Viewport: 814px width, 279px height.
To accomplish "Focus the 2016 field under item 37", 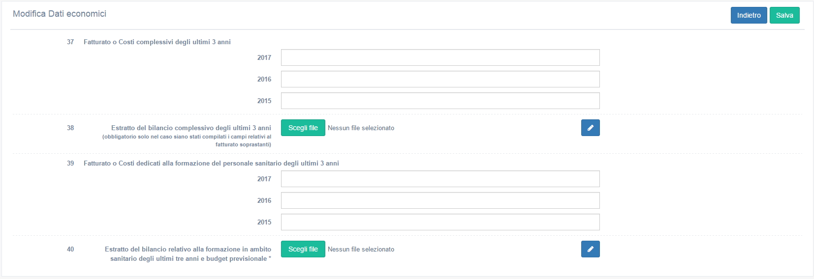I will coord(440,79).
